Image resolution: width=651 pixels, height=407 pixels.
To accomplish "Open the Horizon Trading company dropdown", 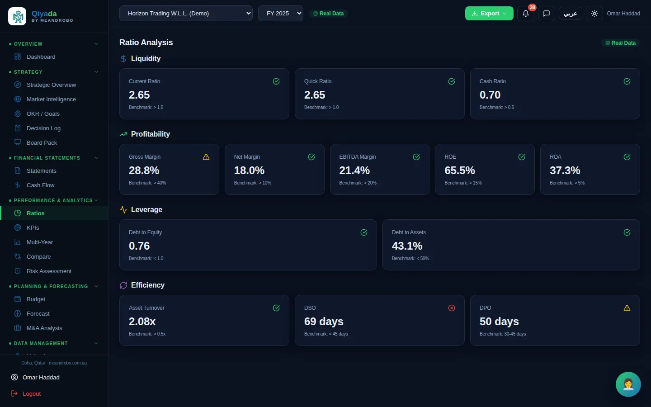I will click(x=186, y=14).
